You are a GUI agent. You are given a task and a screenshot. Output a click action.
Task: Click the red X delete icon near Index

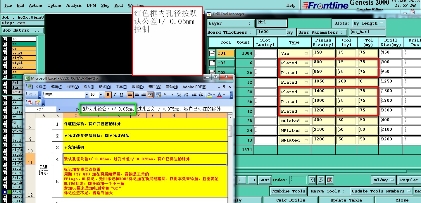[x=330, y=180]
